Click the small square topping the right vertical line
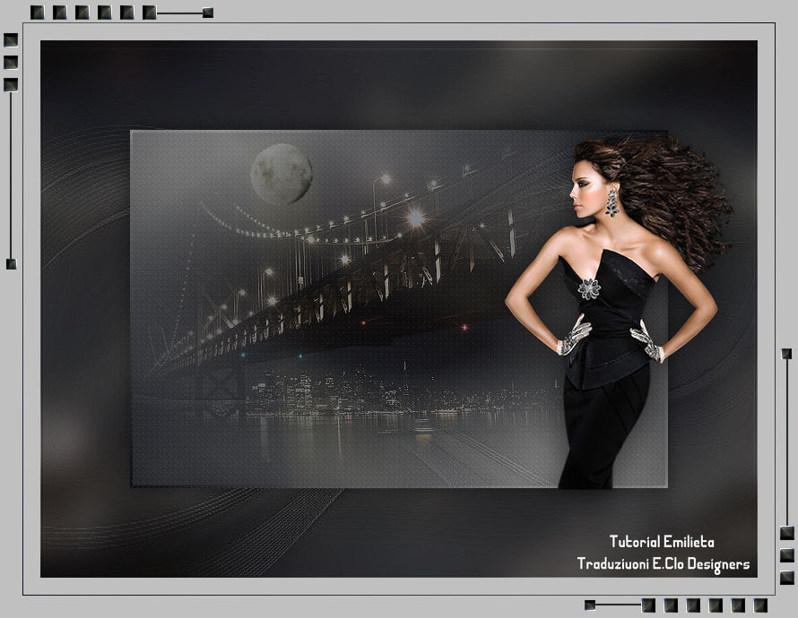798x618 pixels. click(x=786, y=353)
